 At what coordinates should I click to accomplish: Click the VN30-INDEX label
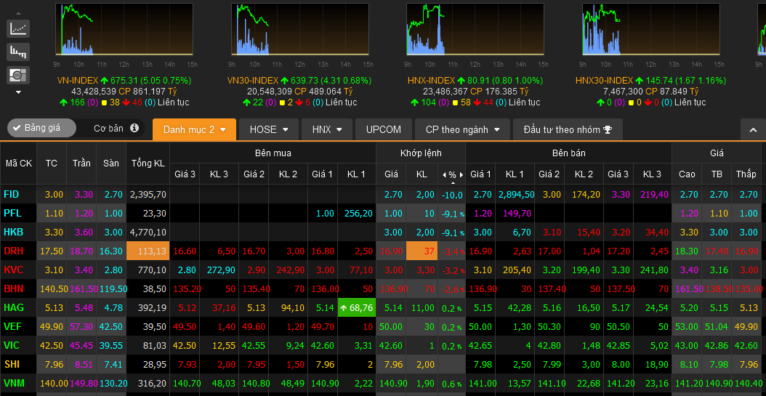coord(253,80)
